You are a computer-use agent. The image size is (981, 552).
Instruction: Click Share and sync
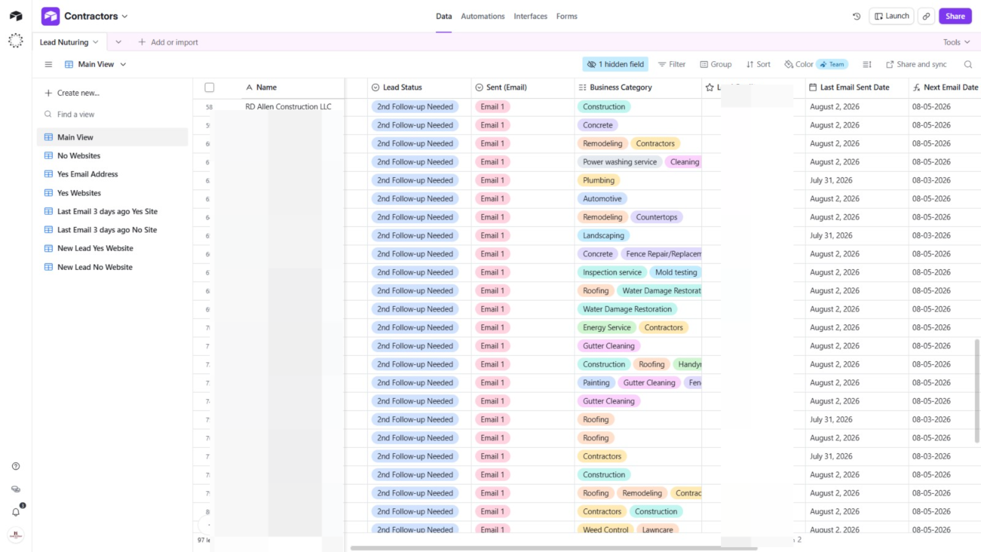916,64
